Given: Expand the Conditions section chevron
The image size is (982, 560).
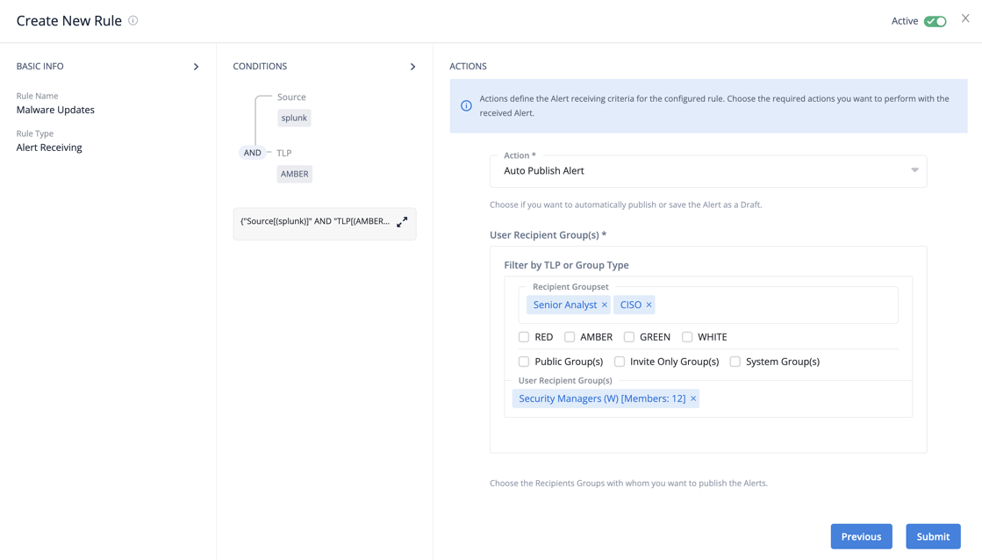Looking at the screenshot, I should tap(412, 67).
